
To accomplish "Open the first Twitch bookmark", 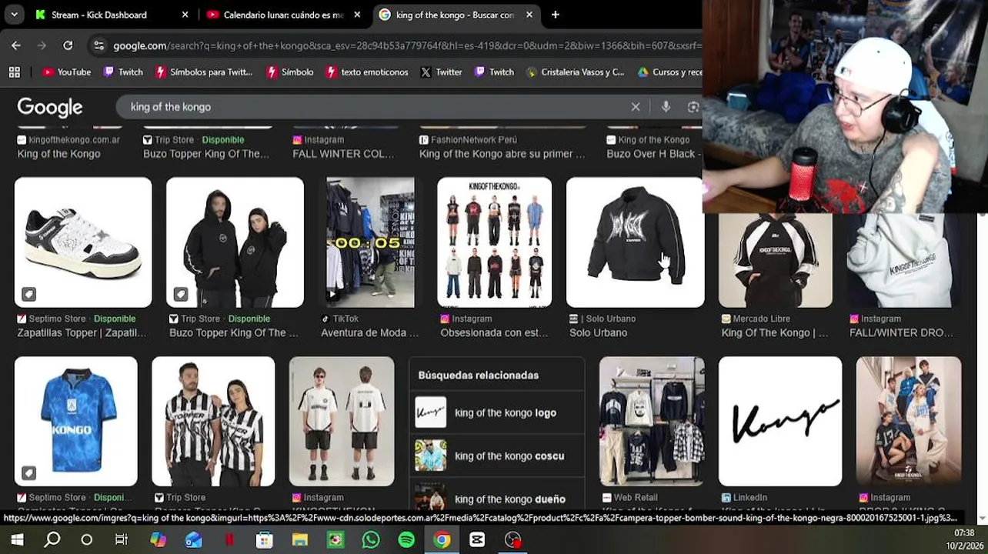I will click(x=123, y=72).
